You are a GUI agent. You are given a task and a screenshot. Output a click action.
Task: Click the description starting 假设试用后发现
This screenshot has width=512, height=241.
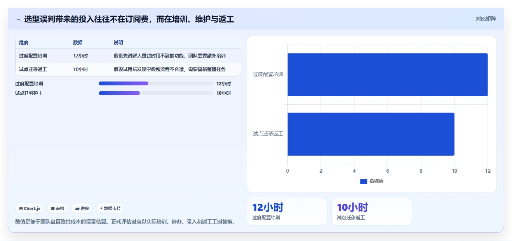[170, 69]
